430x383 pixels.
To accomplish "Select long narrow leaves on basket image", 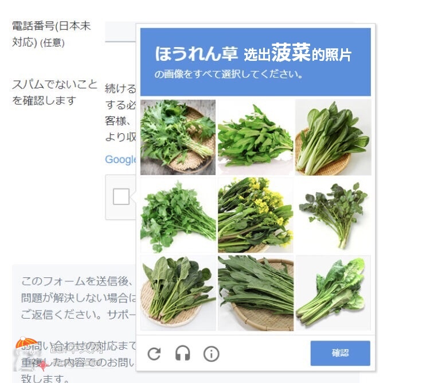I will (x=255, y=293).
